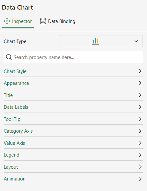Expand the Title section chevron
Image resolution: width=147 pixels, height=191 pixels.
(140, 95)
